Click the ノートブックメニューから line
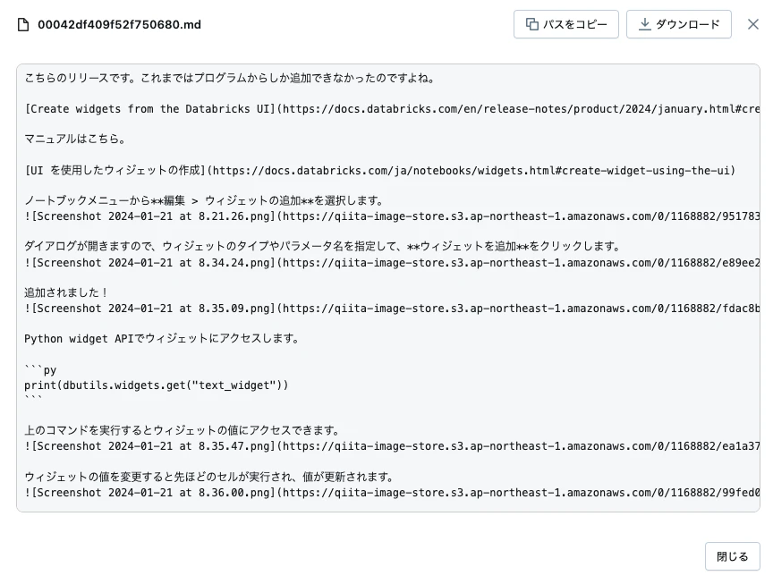The image size is (773, 584). tap(204, 200)
